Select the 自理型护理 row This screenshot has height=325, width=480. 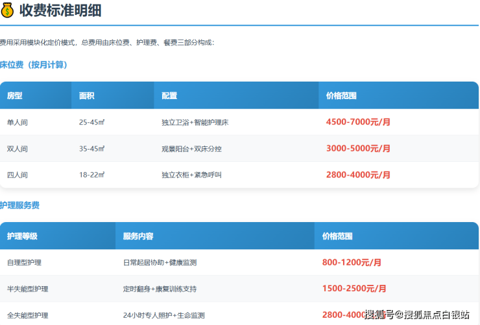24,263
